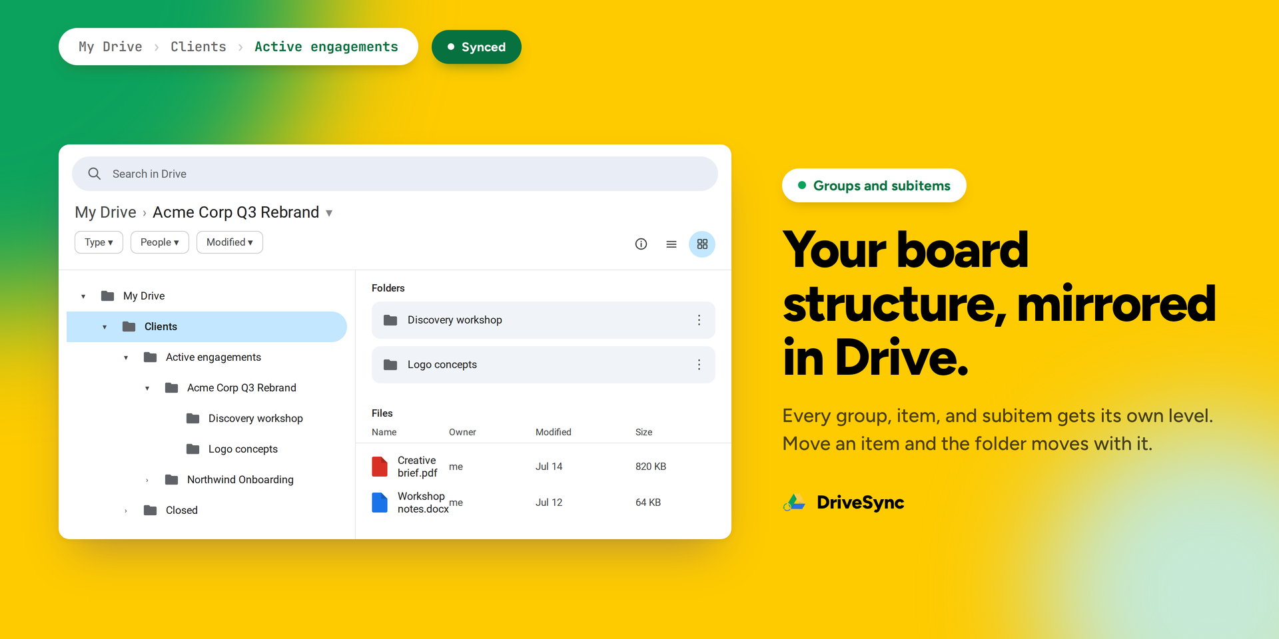The height and width of the screenshot is (639, 1279).
Task: Open the Type filter dropdown
Action: tap(99, 242)
